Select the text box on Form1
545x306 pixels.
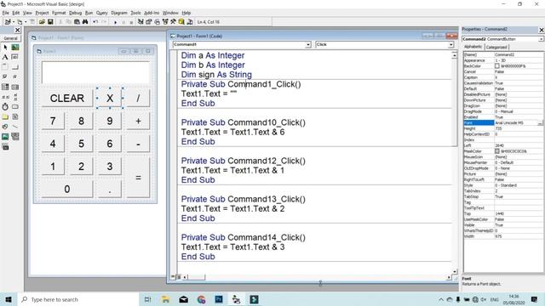[95, 72]
